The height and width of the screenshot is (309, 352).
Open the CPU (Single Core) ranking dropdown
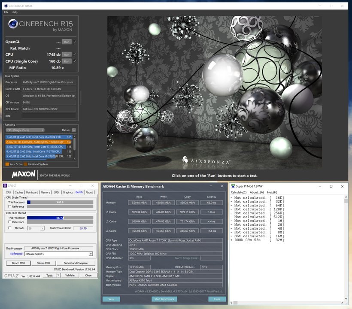pos(25,130)
